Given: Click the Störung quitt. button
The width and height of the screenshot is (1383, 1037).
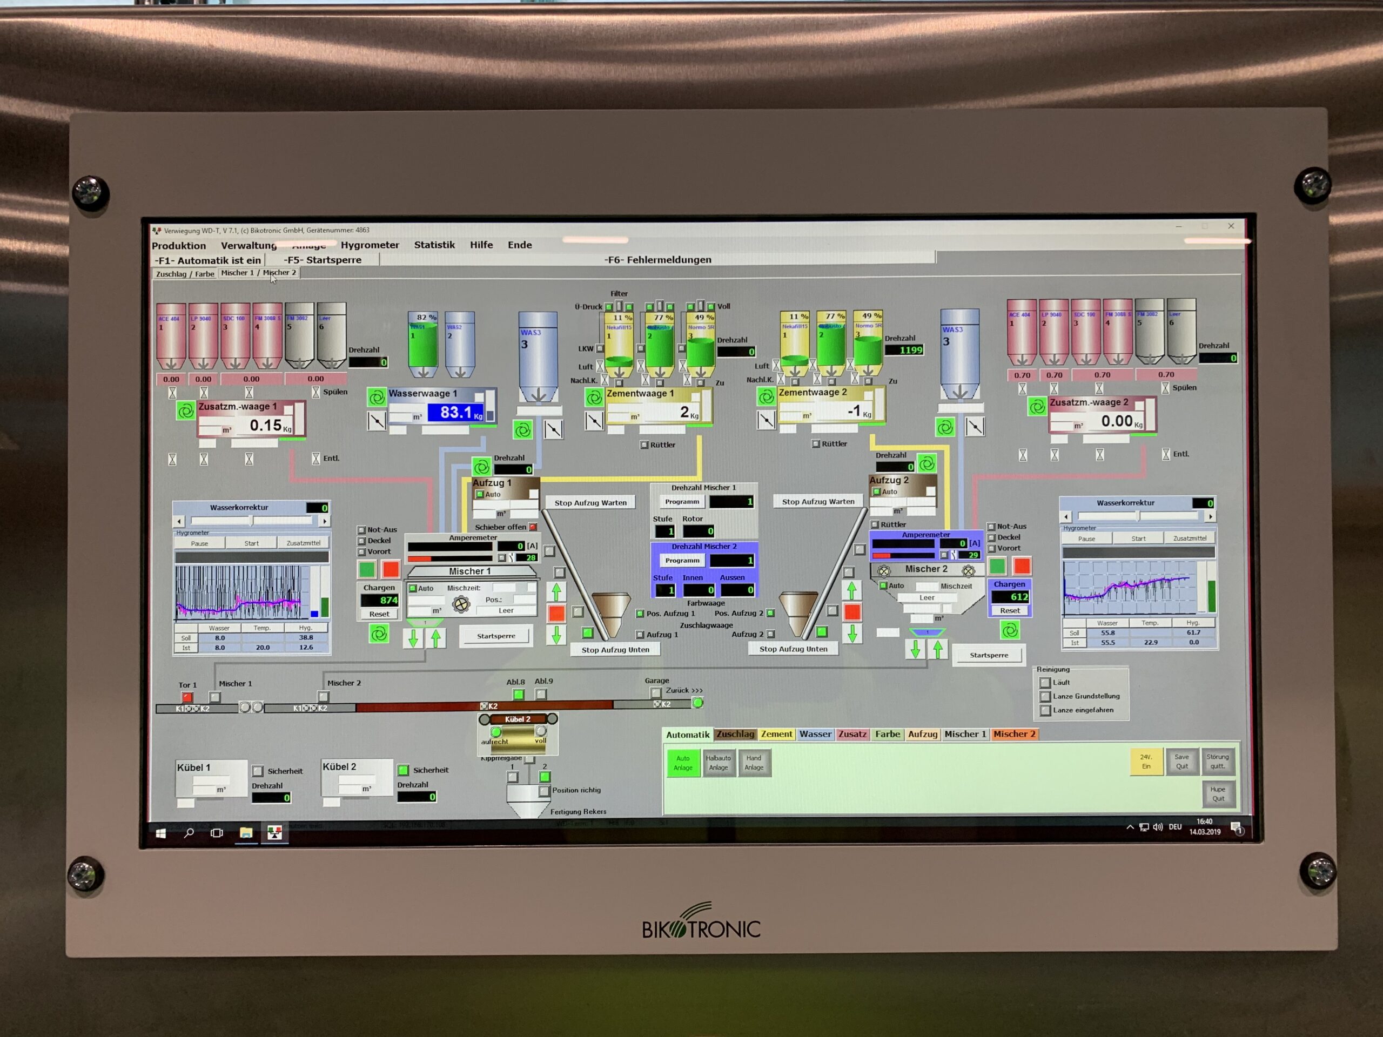Looking at the screenshot, I should click(1217, 762).
